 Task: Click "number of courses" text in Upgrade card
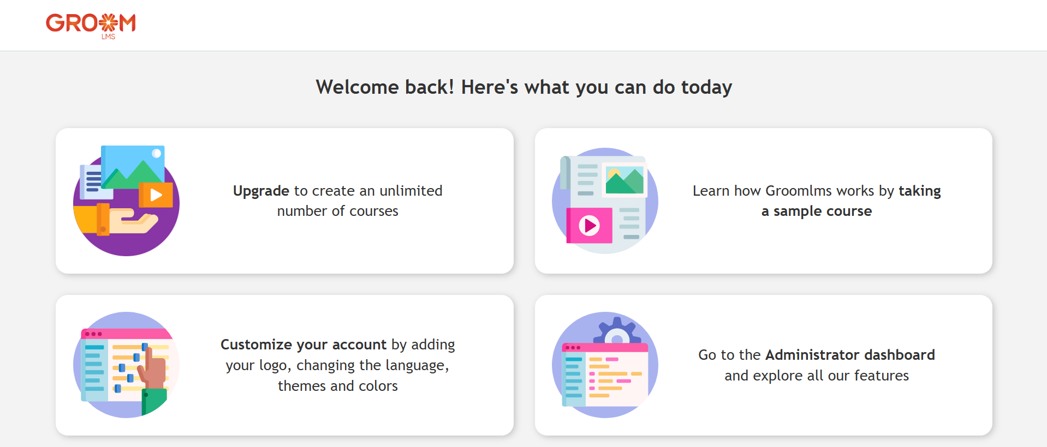337,211
